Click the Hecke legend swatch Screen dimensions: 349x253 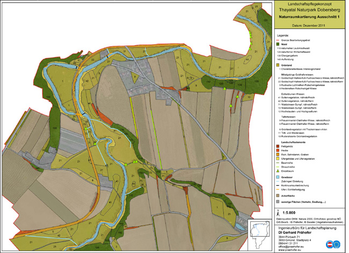[277, 151]
